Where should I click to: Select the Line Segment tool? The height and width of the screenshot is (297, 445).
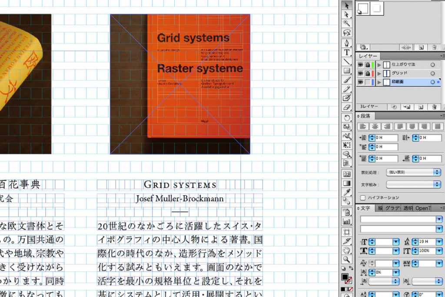[346, 62]
